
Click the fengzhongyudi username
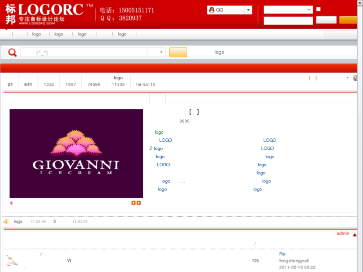(294, 261)
